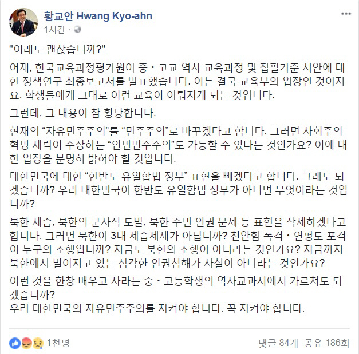
Task: Click the headline "이래도 괜찮습니까?"
Action: pyautogui.click(x=57, y=49)
